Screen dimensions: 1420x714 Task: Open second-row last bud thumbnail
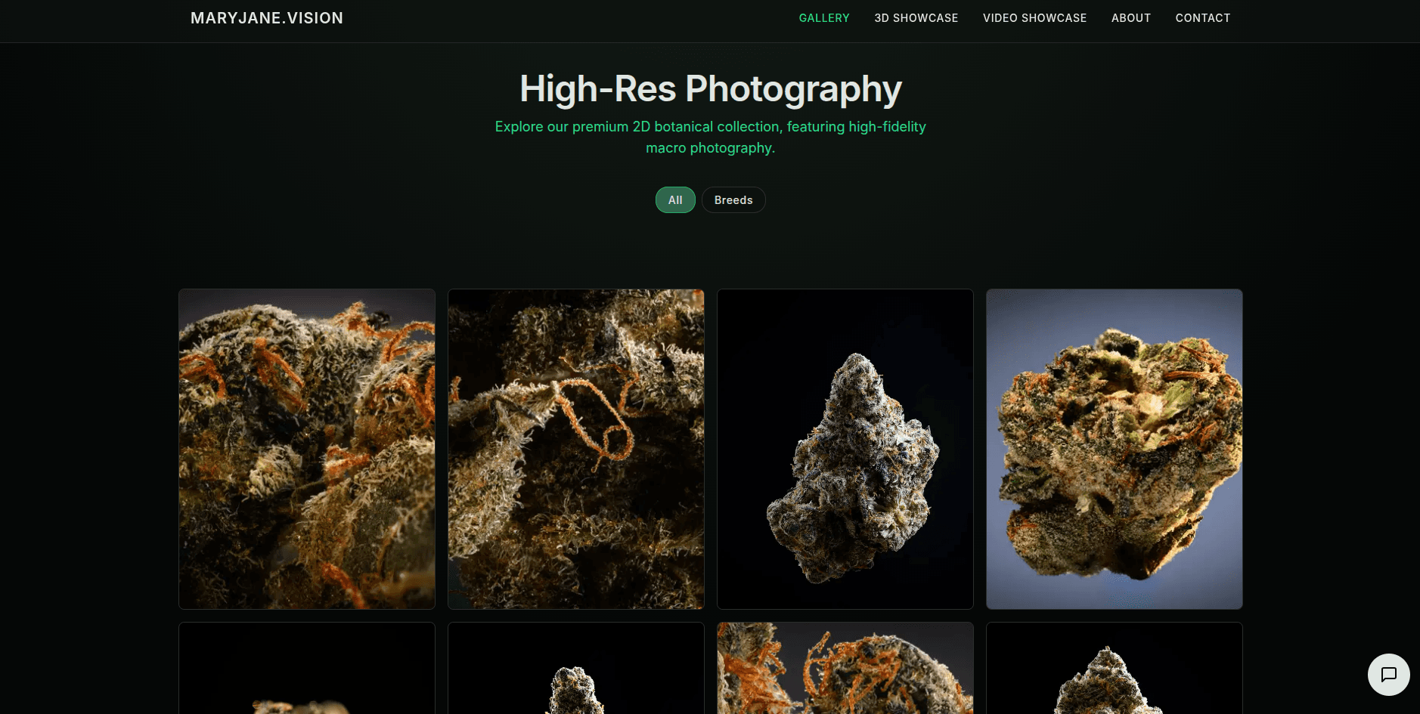pyautogui.click(x=1115, y=668)
